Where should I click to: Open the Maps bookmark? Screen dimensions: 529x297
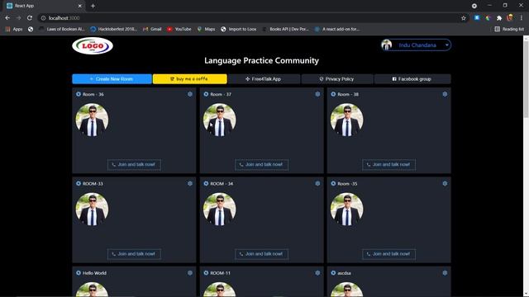(x=206, y=30)
